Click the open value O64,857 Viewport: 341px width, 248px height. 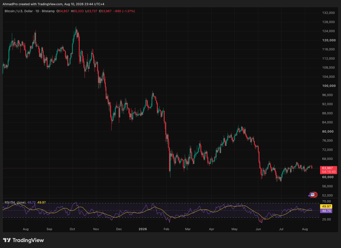point(63,11)
